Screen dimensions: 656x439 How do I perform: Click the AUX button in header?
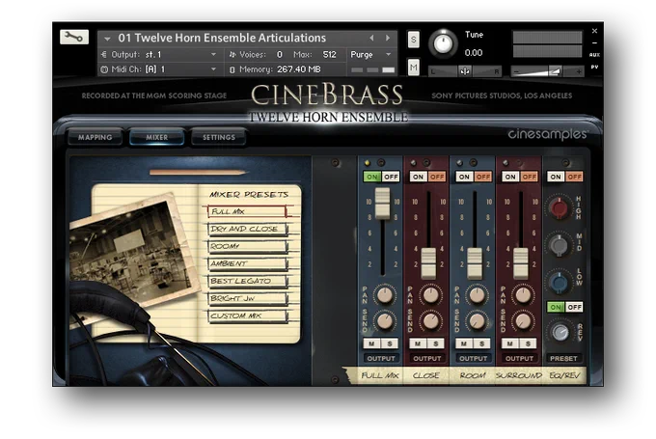click(594, 55)
